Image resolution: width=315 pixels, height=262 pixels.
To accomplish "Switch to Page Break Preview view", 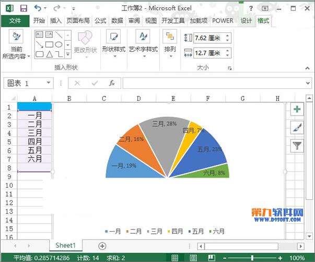I will [212, 258].
